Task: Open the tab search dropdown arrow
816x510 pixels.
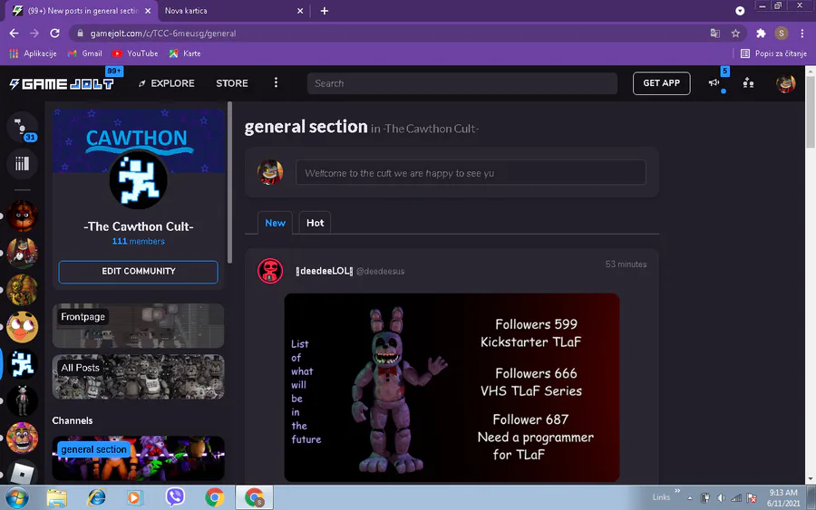Action: (x=740, y=10)
